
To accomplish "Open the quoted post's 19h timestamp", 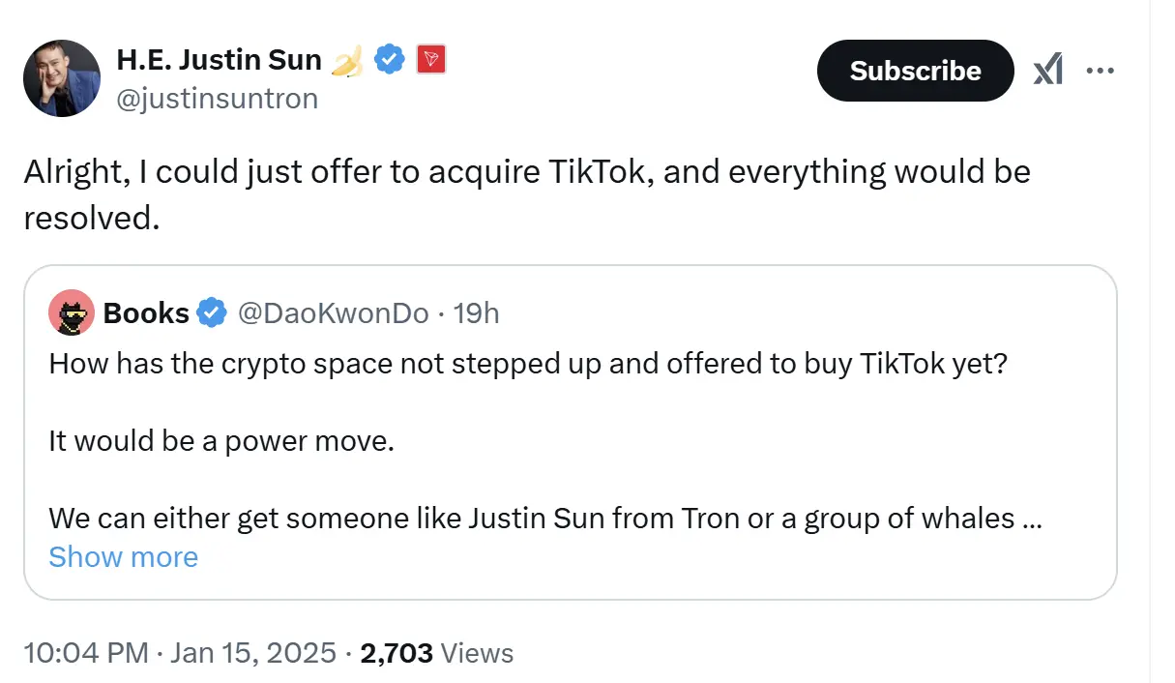I will 477,312.
